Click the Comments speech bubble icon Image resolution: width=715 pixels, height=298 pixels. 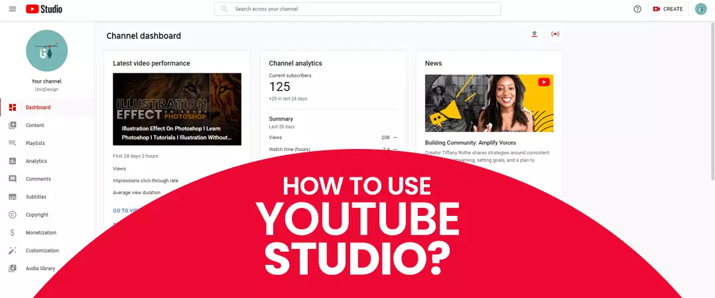pos(13,179)
